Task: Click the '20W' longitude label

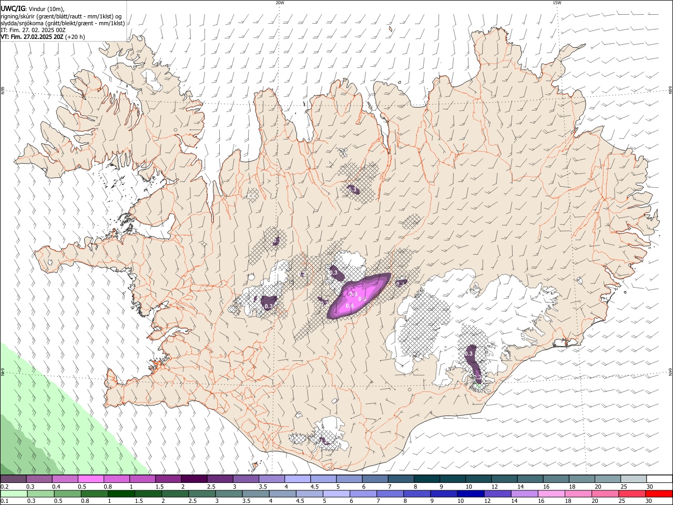Action: pyautogui.click(x=280, y=3)
